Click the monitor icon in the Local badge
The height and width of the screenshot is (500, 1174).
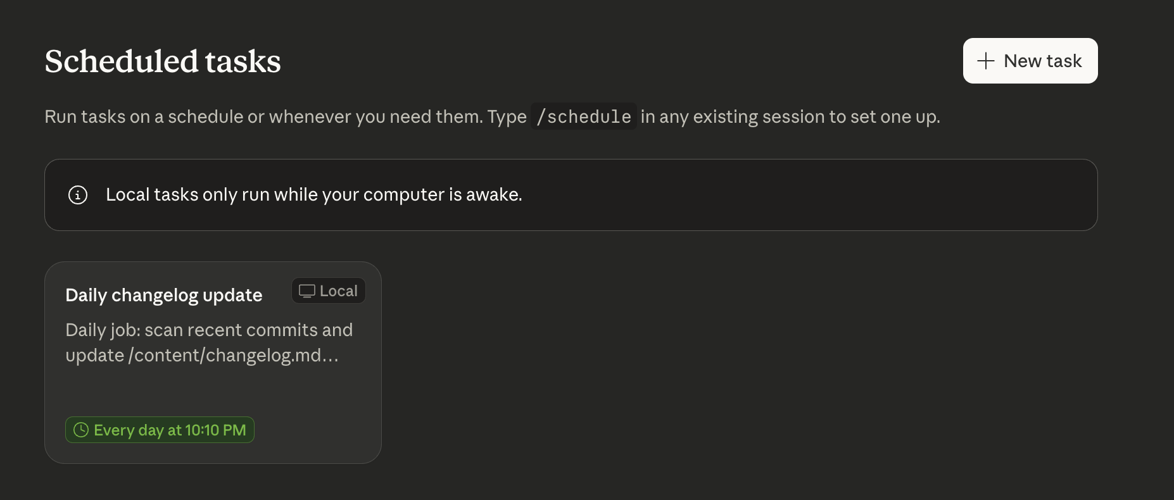click(x=308, y=291)
